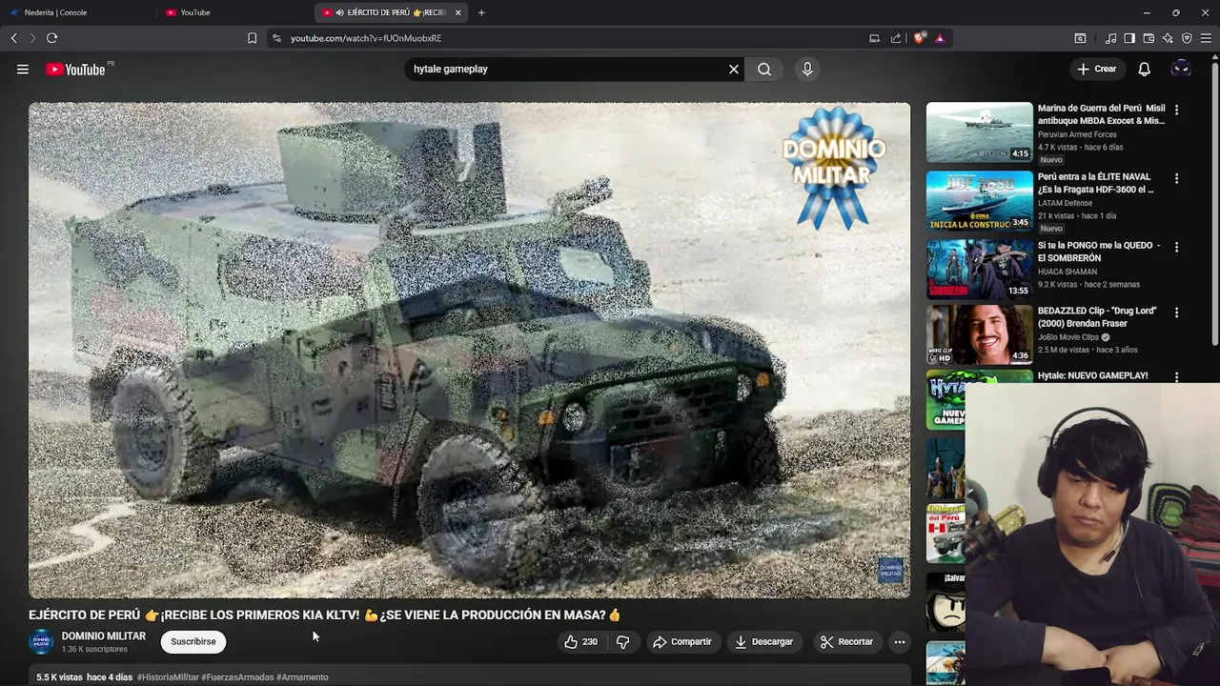
Task: Reload the page with the refresh icon
Action: click(x=51, y=38)
